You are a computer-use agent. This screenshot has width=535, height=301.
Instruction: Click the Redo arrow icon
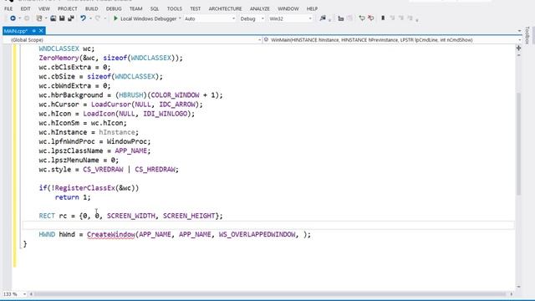[98, 18]
